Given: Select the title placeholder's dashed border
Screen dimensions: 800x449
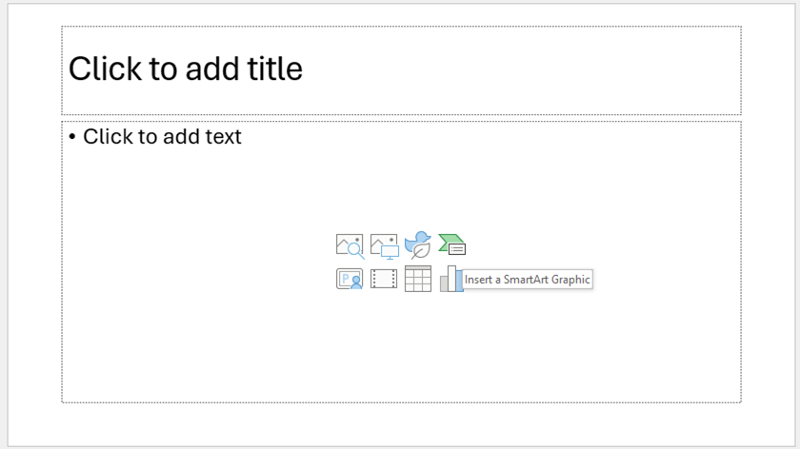Looking at the screenshot, I should click(x=400, y=27).
